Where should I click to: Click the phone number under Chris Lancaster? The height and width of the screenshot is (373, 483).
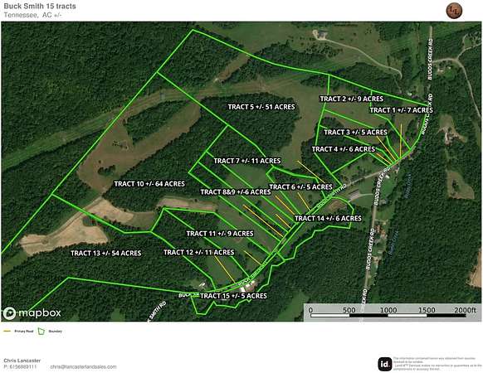click(x=20, y=367)
